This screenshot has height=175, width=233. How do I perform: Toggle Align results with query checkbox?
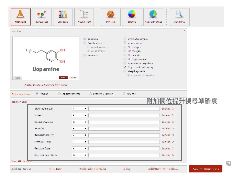[125, 67]
